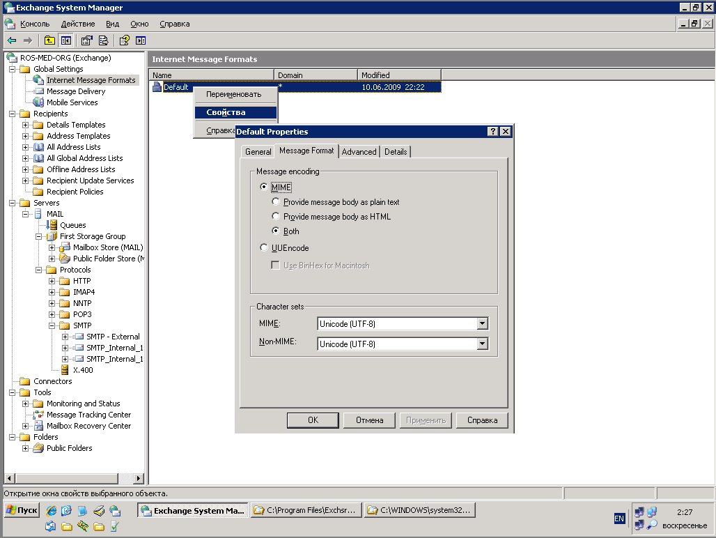The width and height of the screenshot is (716, 538).
Task: Switch to the Advanced tab
Action: point(359,152)
